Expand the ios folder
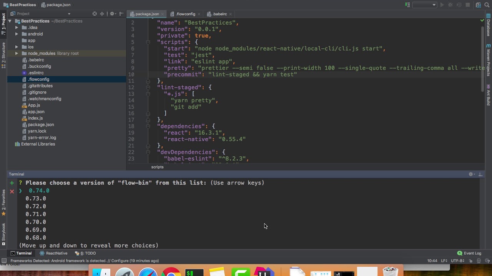This screenshot has height=276, width=492. [x=17, y=47]
